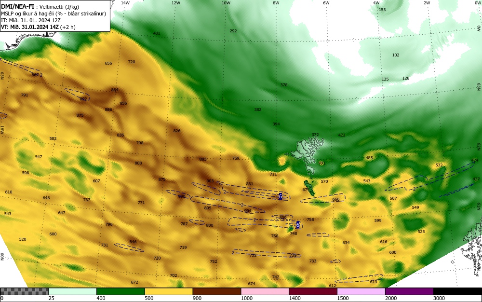Click the map value 532
482x302 pixels.
pyautogui.click(x=439, y=165)
